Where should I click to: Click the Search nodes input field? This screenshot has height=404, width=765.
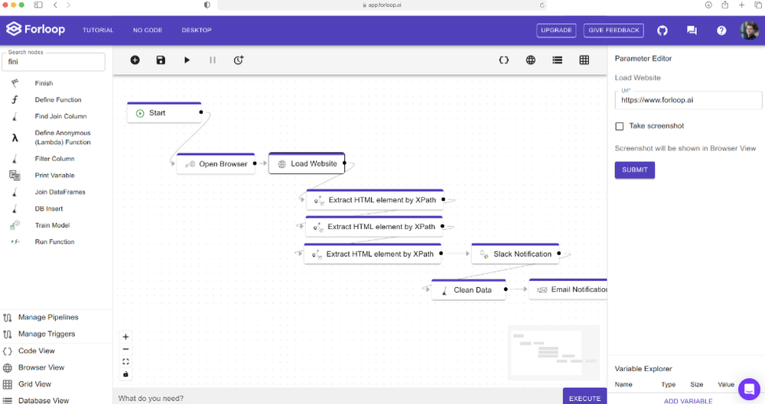coord(54,62)
